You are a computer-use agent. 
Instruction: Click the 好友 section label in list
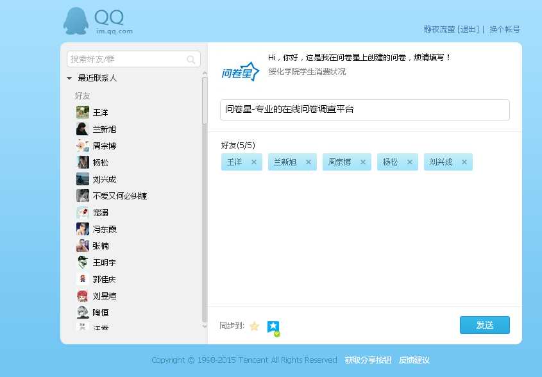pyautogui.click(x=82, y=96)
